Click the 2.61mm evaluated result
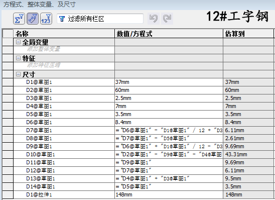Screen dimensions: 275x200 click(x=248, y=139)
